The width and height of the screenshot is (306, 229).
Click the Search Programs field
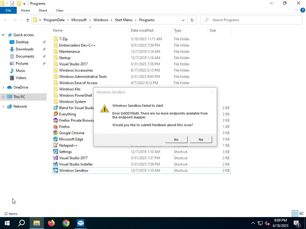251,20
